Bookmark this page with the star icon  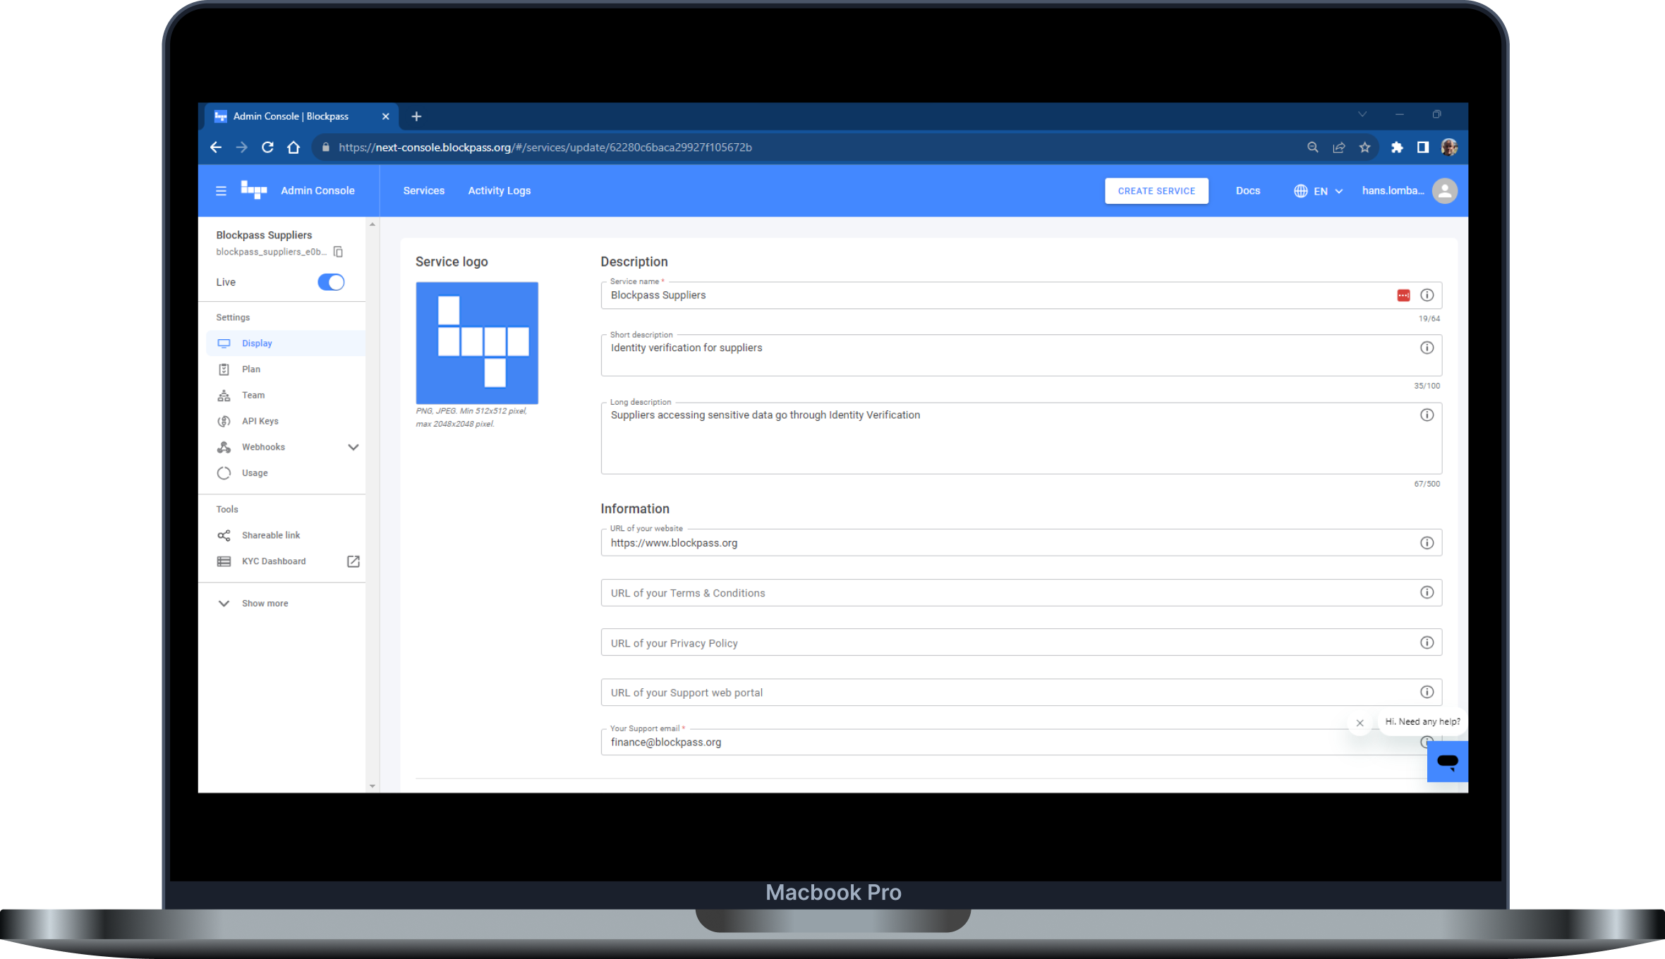tap(1364, 147)
